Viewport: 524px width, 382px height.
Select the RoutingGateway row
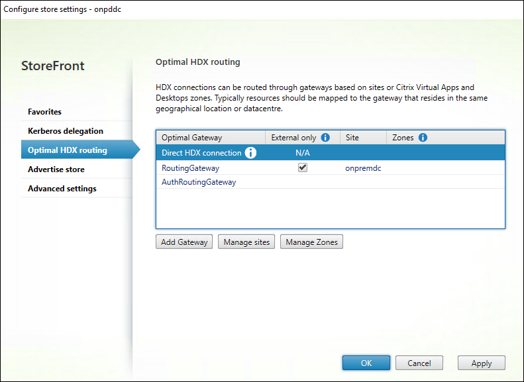190,168
